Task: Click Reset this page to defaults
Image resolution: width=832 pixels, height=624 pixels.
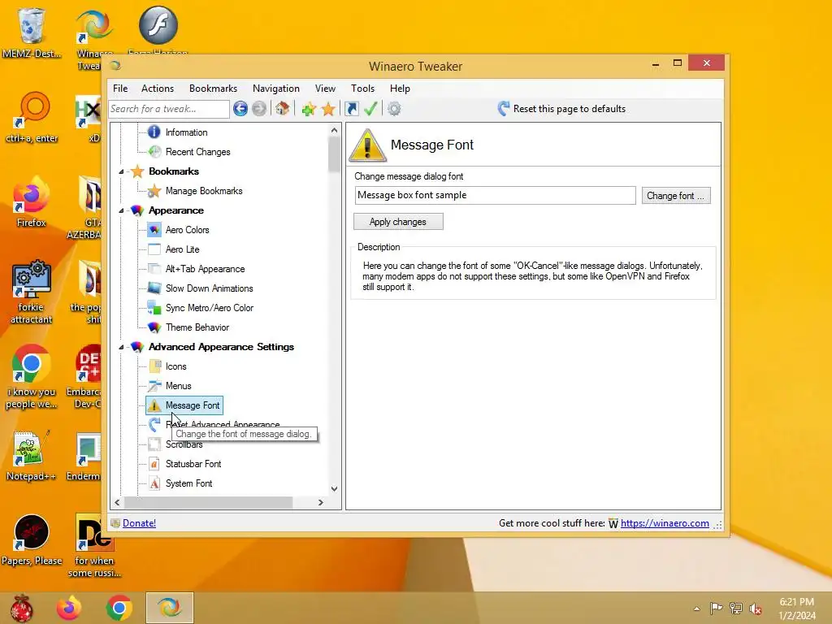Action: pyautogui.click(x=562, y=109)
